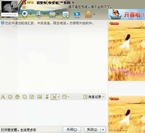Start a voice call with microphone icon
The height and width of the screenshot is (133, 145).
pos(39,14)
